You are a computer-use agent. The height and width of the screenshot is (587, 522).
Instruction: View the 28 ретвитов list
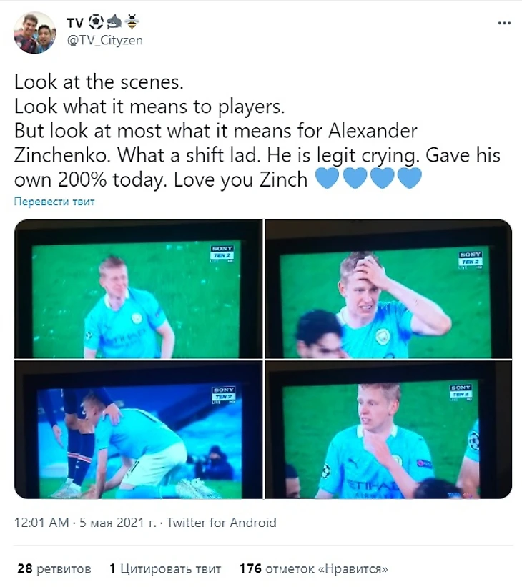(54, 569)
